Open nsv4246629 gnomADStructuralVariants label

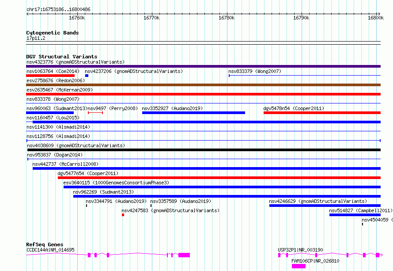[318, 201]
